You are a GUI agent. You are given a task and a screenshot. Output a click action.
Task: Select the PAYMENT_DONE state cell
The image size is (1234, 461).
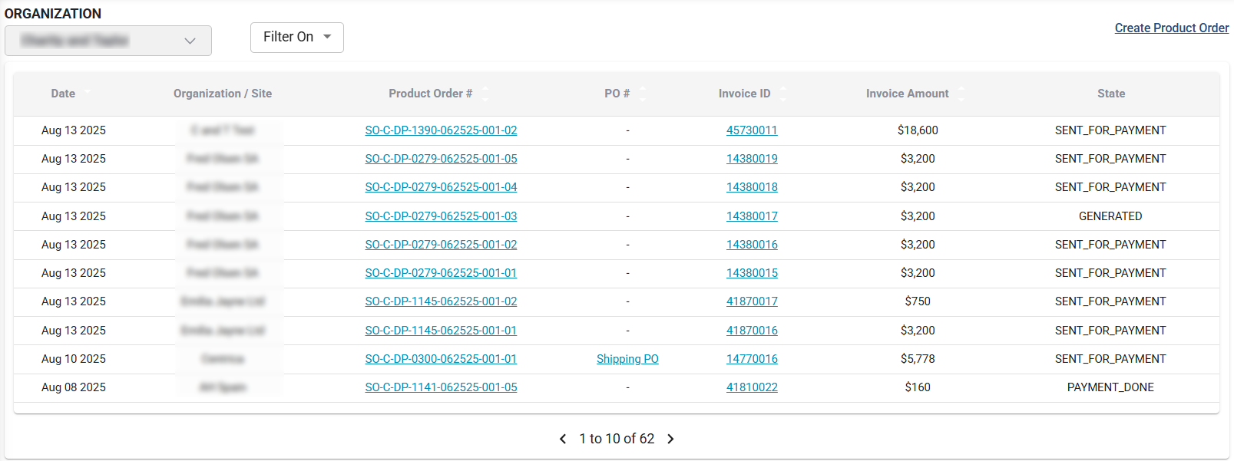1110,387
